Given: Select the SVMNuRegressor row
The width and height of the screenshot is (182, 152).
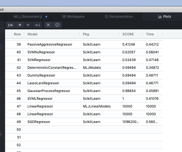Looking at the screenshot, I should coord(84,52).
